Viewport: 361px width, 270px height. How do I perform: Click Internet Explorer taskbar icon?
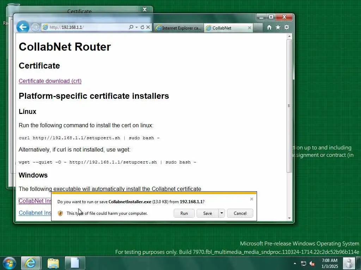(31, 263)
